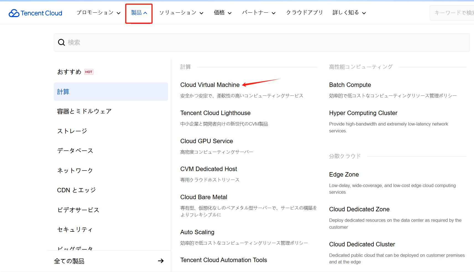474x272 pixels.
Task: Expand the ソリューション dropdown menu
Action: 181,13
